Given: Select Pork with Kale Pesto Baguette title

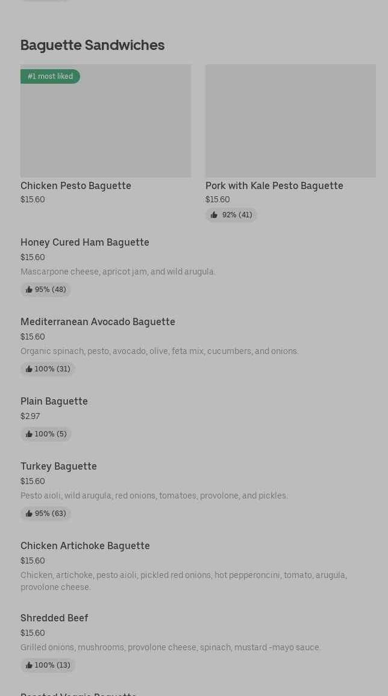Looking at the screenshot, I should [x=274, y=185].
